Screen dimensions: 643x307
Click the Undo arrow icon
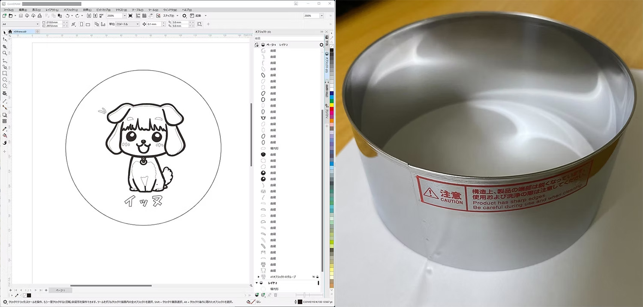point(67,16)
